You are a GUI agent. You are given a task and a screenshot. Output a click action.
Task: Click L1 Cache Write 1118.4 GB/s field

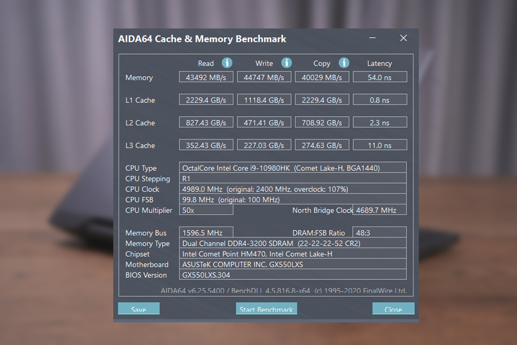click(264, 99)
